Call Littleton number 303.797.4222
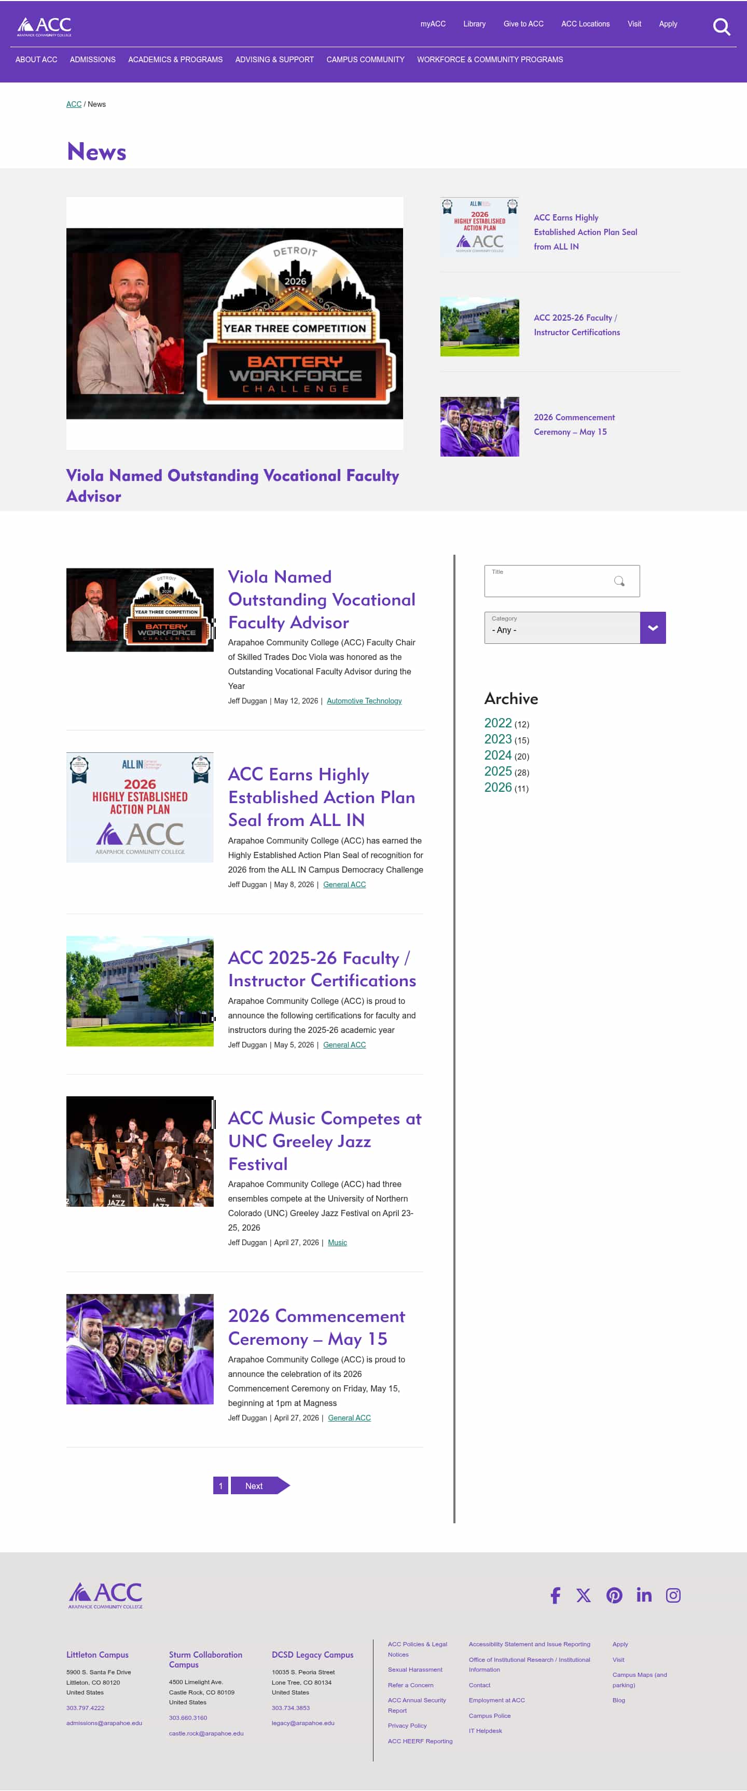The image size is (747, 1791). (x=86, y=1707)
